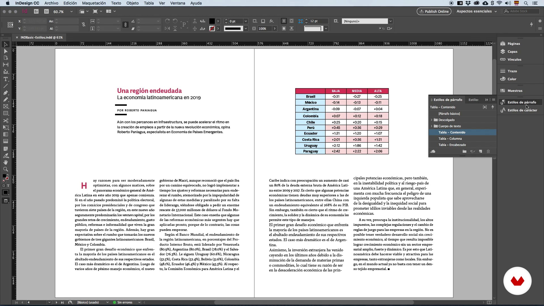Open the Capas panel
Image resolution: width=544 pixels, height=306 pixels.
click(x=512, y=52)
